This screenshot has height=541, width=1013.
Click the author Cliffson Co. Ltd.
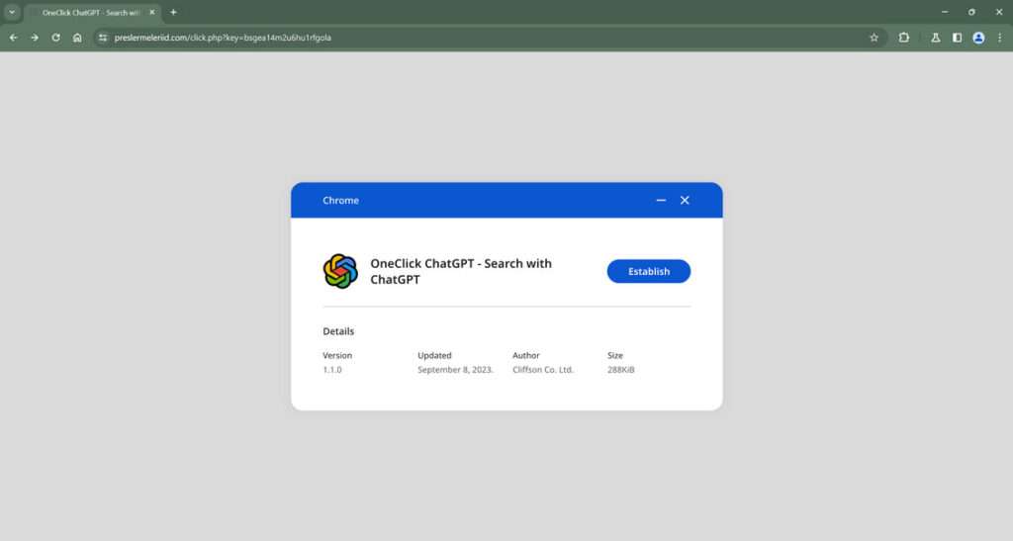543,370
